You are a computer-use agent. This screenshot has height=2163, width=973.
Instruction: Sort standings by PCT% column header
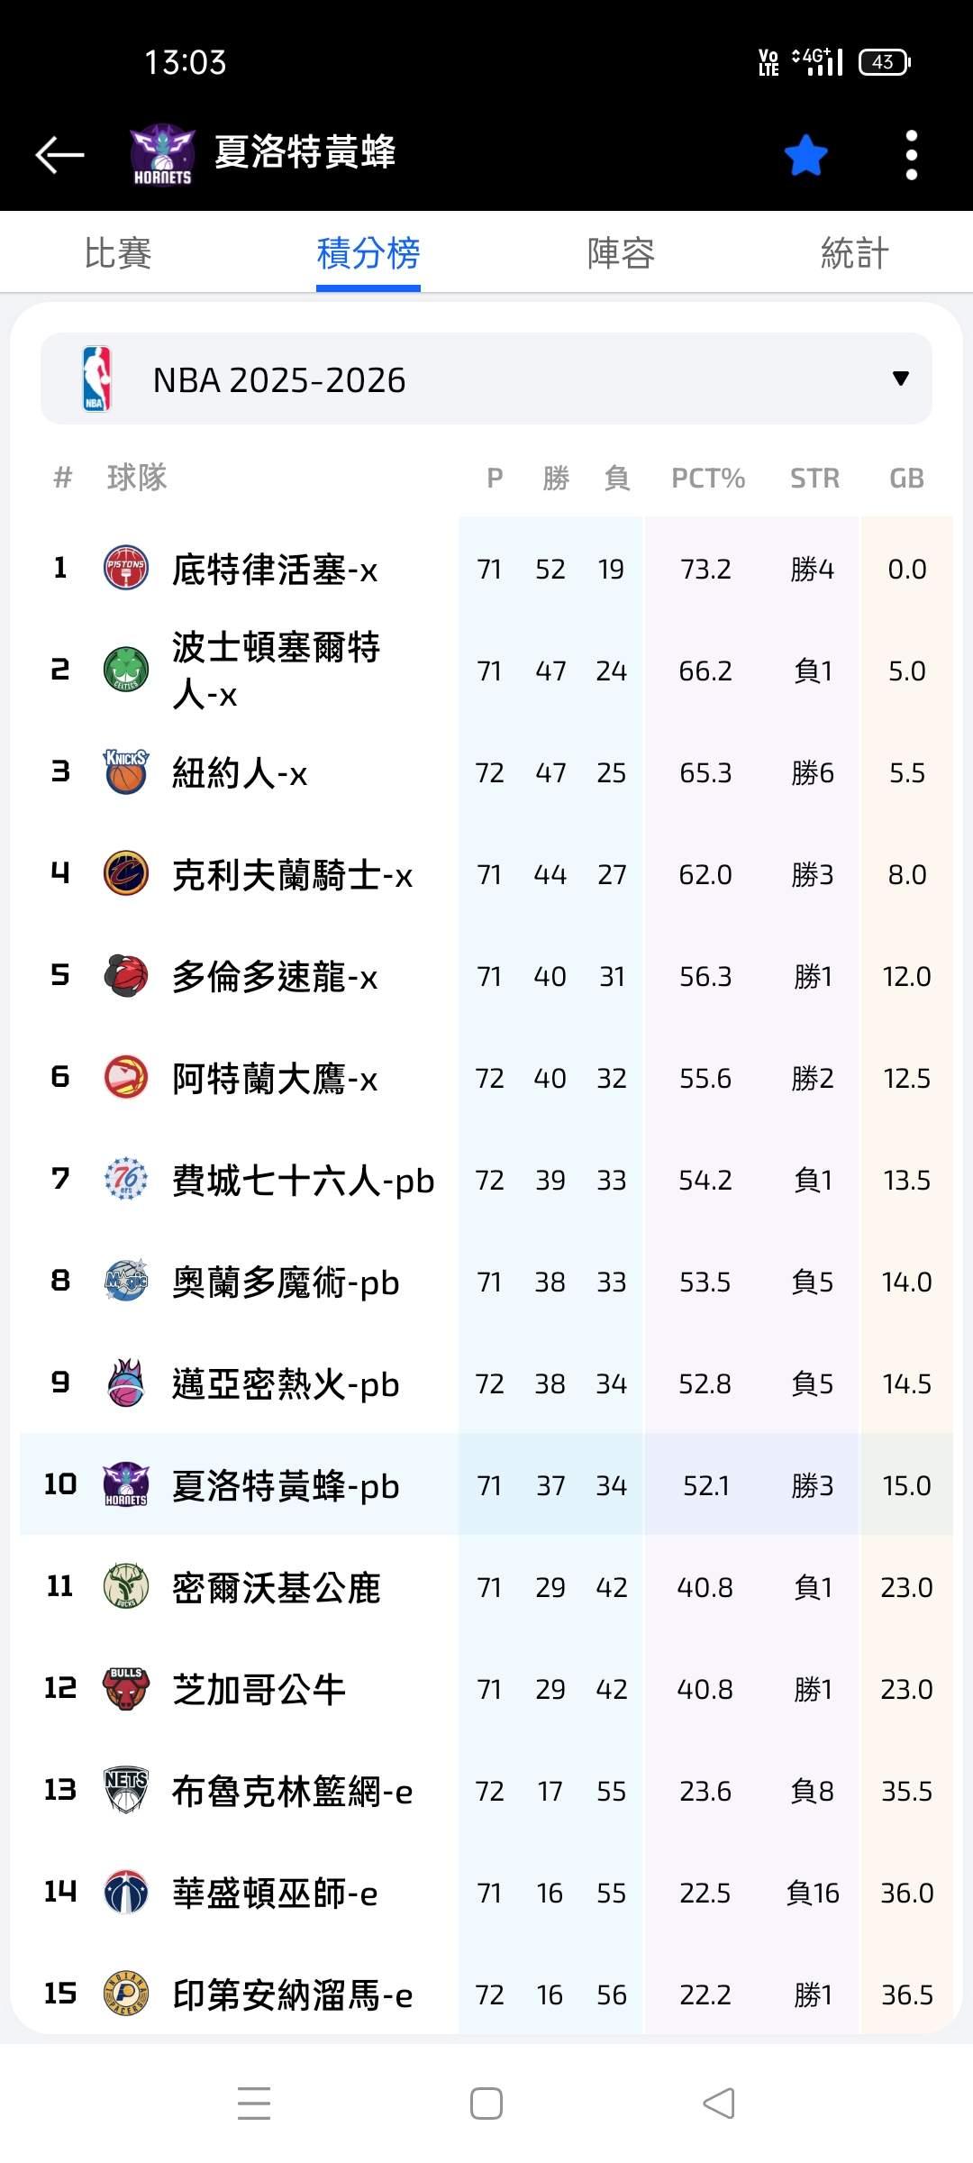(x=707, y=478)
